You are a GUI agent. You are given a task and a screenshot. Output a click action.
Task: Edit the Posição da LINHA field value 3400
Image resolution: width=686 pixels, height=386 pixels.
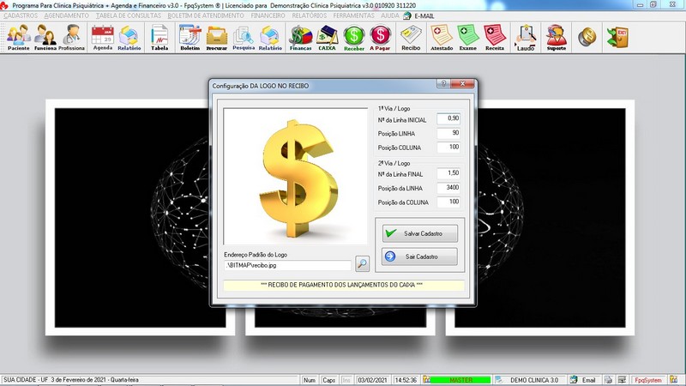(x=448, y=188)
